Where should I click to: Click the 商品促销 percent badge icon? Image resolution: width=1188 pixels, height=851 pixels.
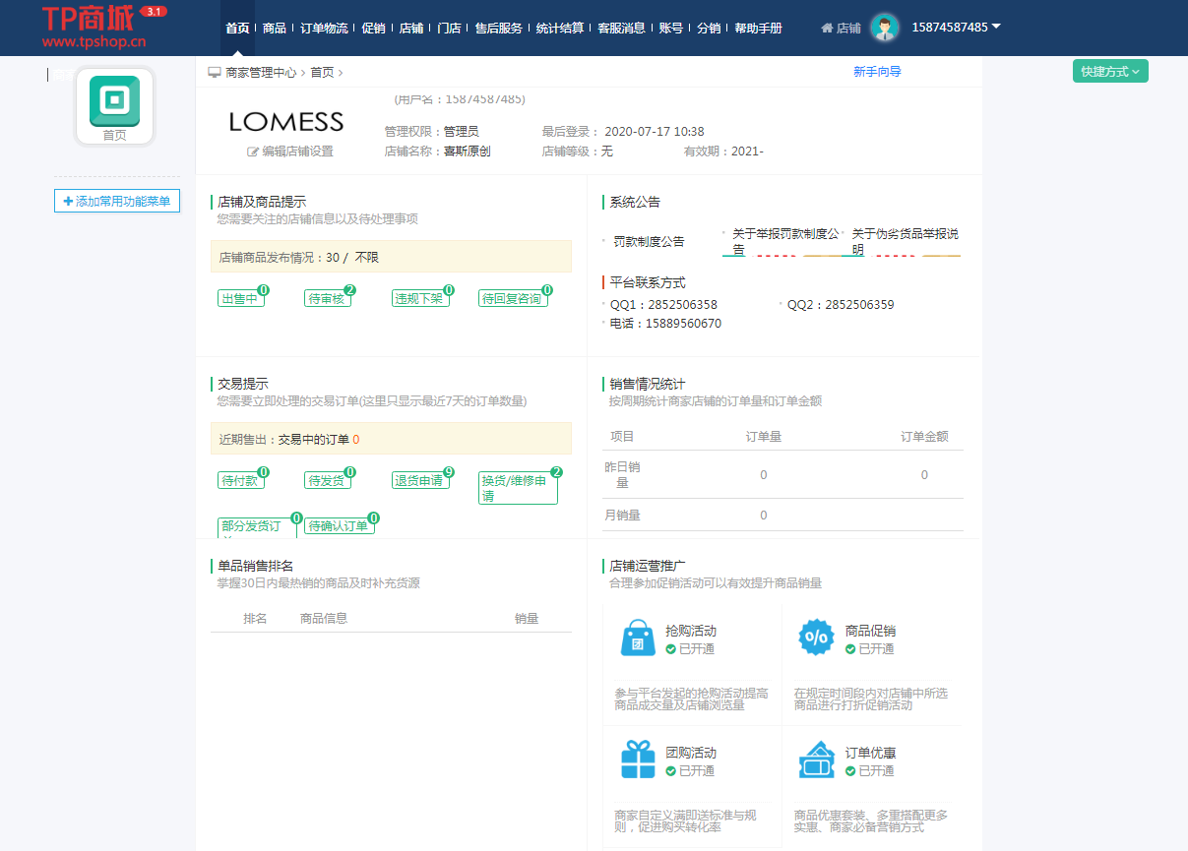(817, 638)
